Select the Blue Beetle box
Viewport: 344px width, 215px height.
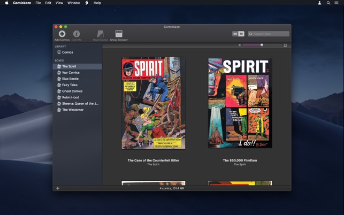click(70, 79)
